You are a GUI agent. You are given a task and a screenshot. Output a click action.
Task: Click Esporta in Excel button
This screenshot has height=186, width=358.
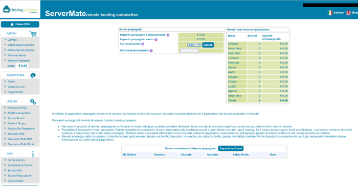pyautogui.click(x=231, y=148)
